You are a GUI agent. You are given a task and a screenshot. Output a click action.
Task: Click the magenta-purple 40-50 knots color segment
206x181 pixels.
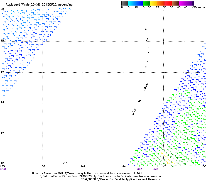[186, 3]
